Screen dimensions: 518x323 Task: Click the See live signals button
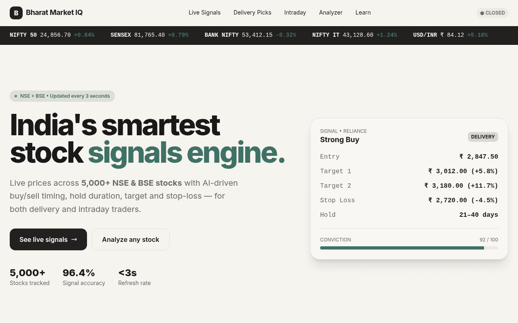click(x=48, y=239)
